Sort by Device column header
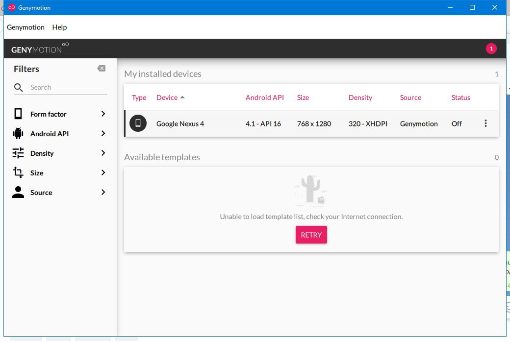 (167, 98)
